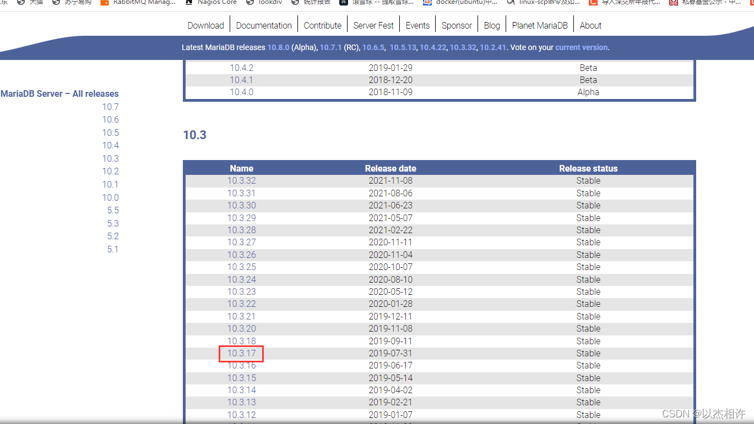Select 10.3 in the sidebar list
This screenshot has height=424, width=754.
click(110, 158)
